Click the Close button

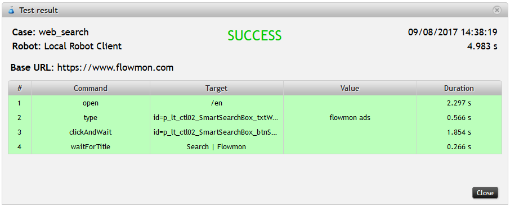[x=485, y=193]
